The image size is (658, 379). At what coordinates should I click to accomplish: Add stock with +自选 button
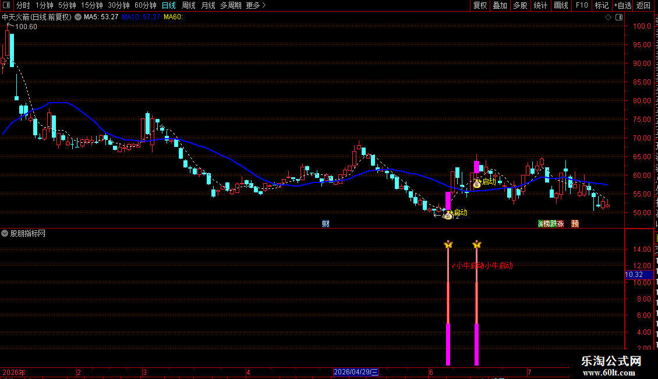622,5
